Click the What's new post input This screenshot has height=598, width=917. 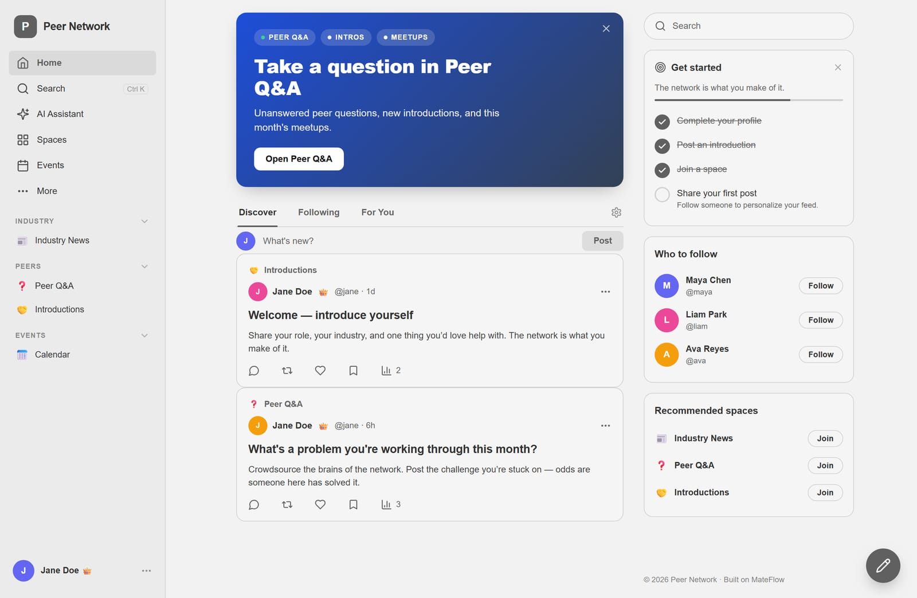point(418,241)
